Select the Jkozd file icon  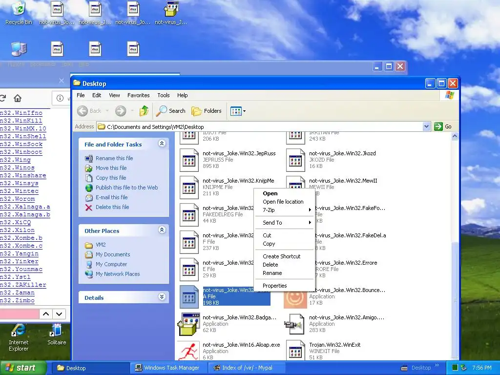coord(295,160)
